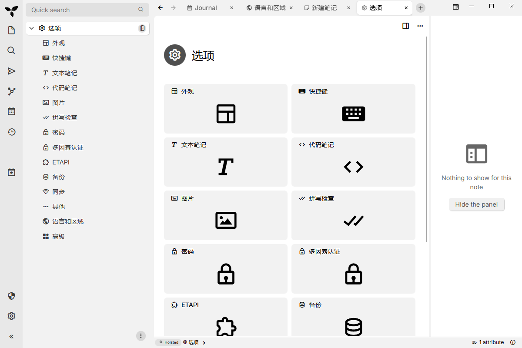The height and width of the screenshot is (348, 522).
Task: Open bookmarks with the starred calendar icon
Action: [x=11, y=172]
